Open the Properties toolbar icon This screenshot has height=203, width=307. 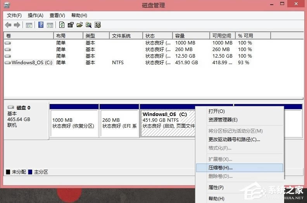71,25
